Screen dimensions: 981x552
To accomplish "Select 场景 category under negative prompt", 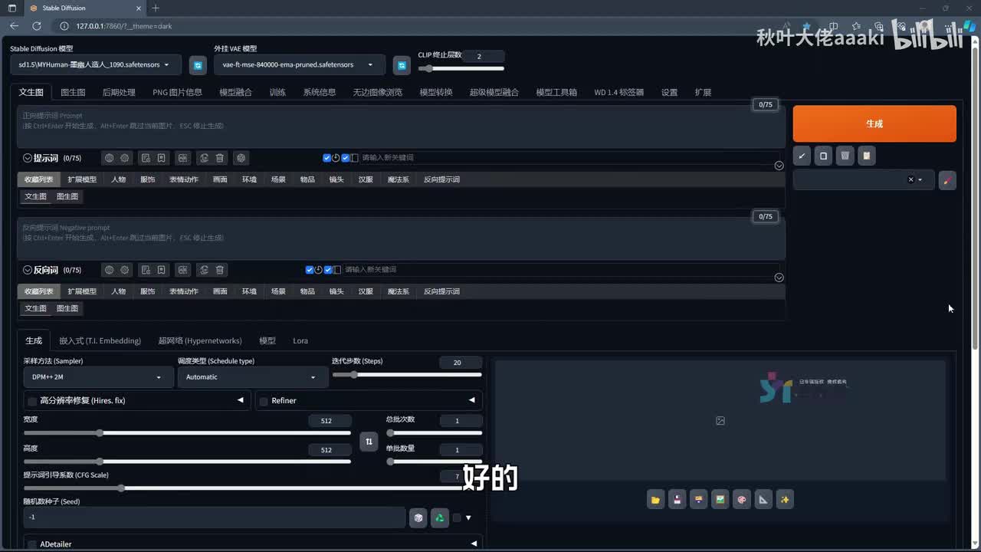I will [278, 291].
